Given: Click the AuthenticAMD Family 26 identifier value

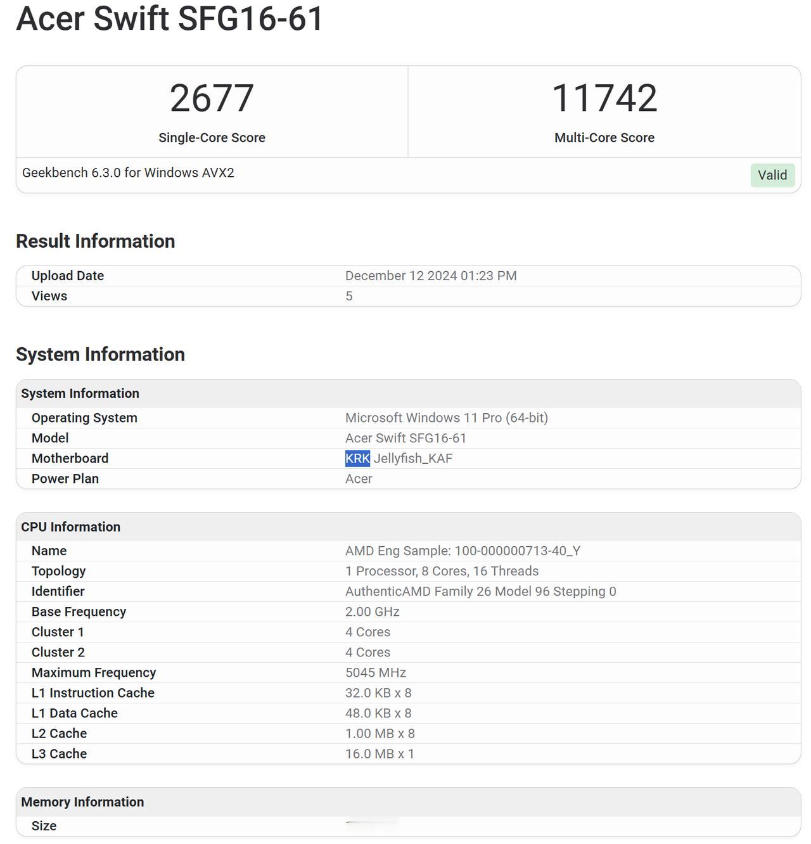Looking at the screenshot, I should click(x=480, y=591).
